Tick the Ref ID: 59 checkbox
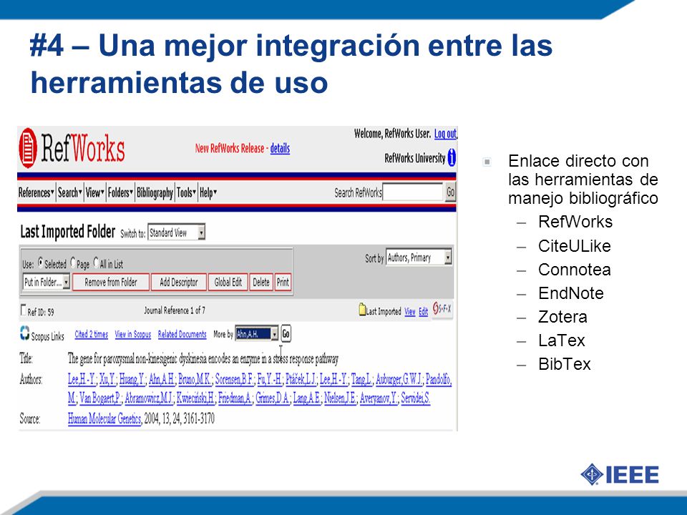The image size is (687, 515). coord(24,310)
